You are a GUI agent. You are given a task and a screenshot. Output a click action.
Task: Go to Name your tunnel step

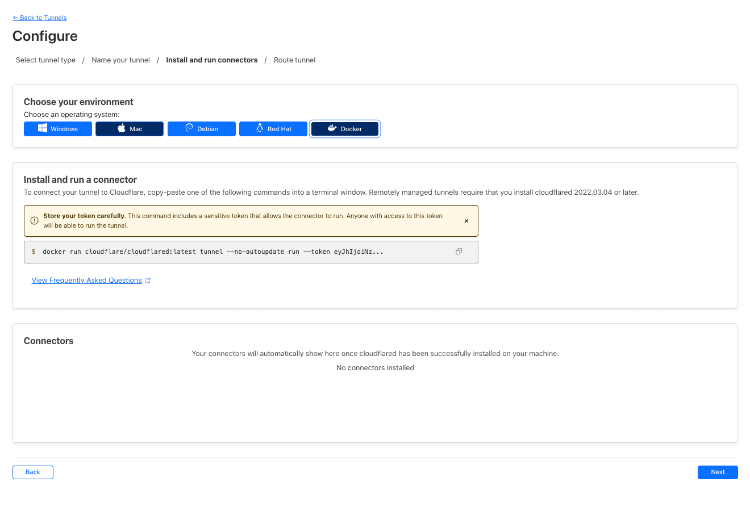click(120, 60)
